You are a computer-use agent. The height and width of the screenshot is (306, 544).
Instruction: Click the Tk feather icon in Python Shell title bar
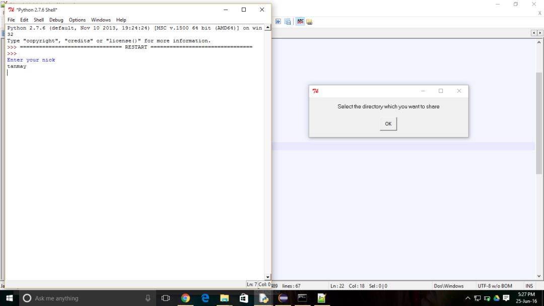pyautogui.click(x=11, y=10)
